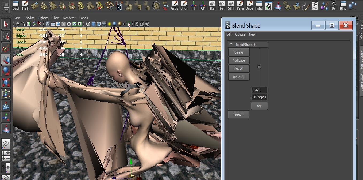The width and height of the screenshot is (363, 180).
Task: Toggle textured display checker icon
Action: tap(104, 24)
